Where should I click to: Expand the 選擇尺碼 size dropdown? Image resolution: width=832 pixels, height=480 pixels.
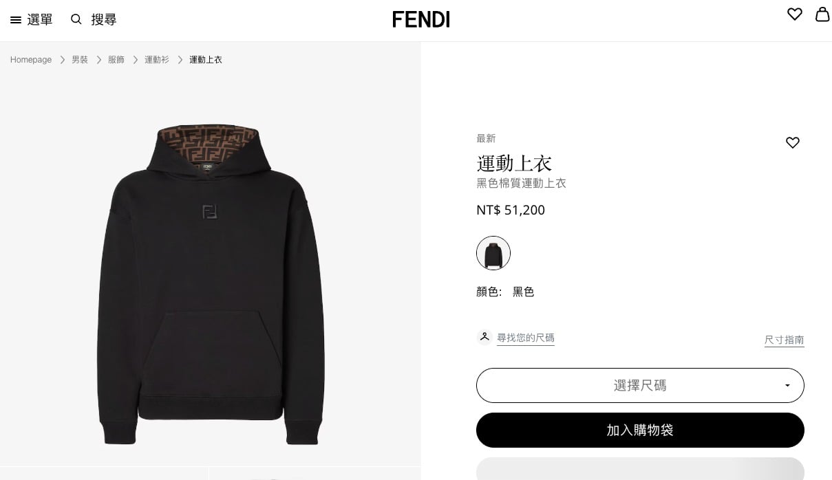[x=640, y=385]
